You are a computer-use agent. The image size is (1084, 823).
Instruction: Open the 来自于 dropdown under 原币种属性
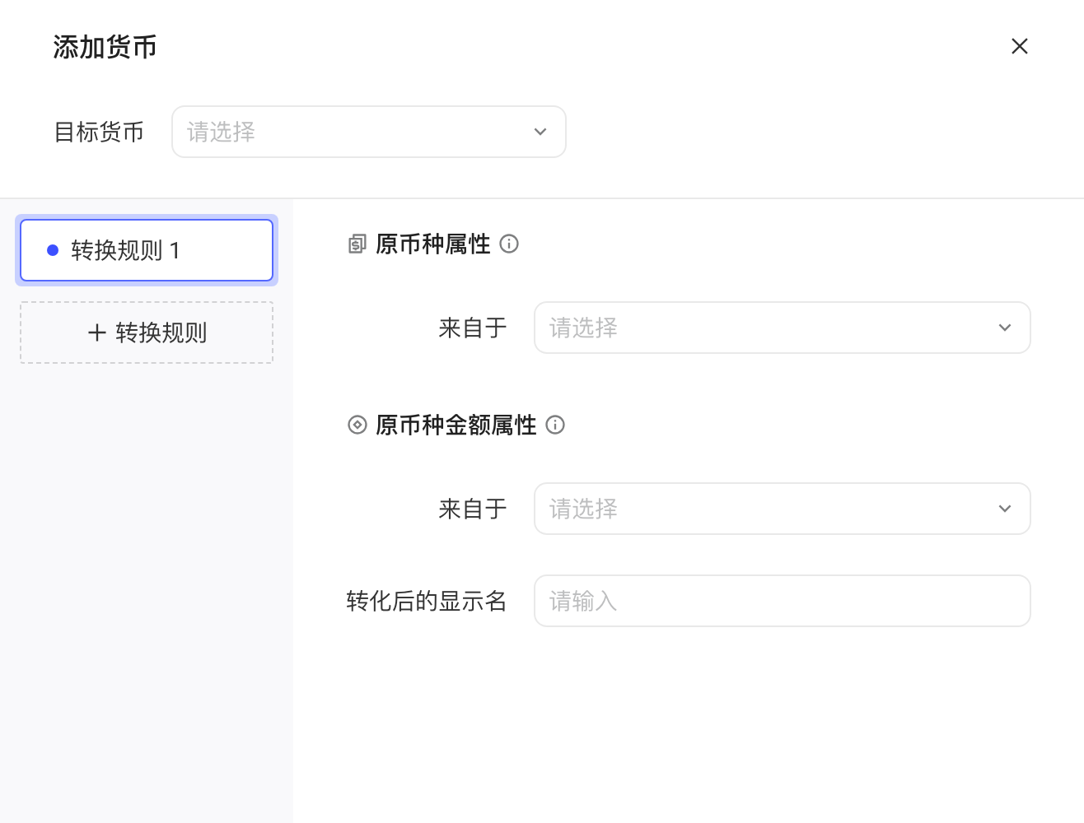tap(783, 328)
